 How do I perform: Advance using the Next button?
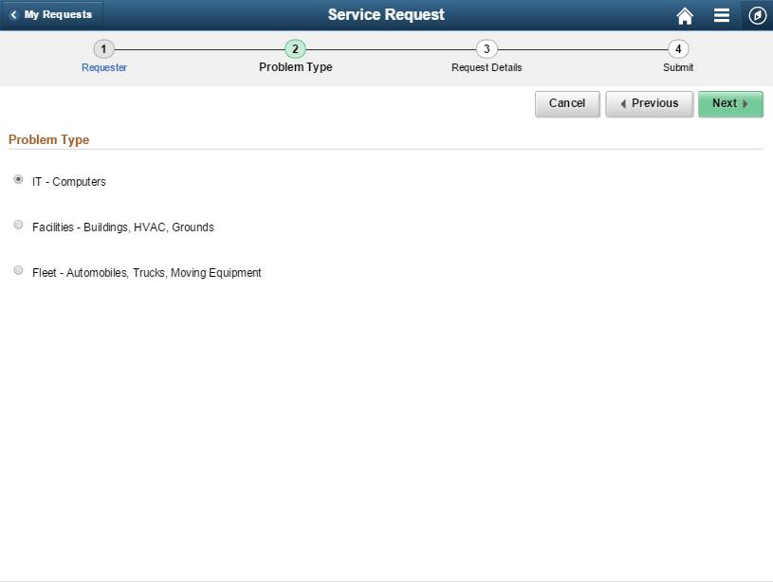[730, 104]
